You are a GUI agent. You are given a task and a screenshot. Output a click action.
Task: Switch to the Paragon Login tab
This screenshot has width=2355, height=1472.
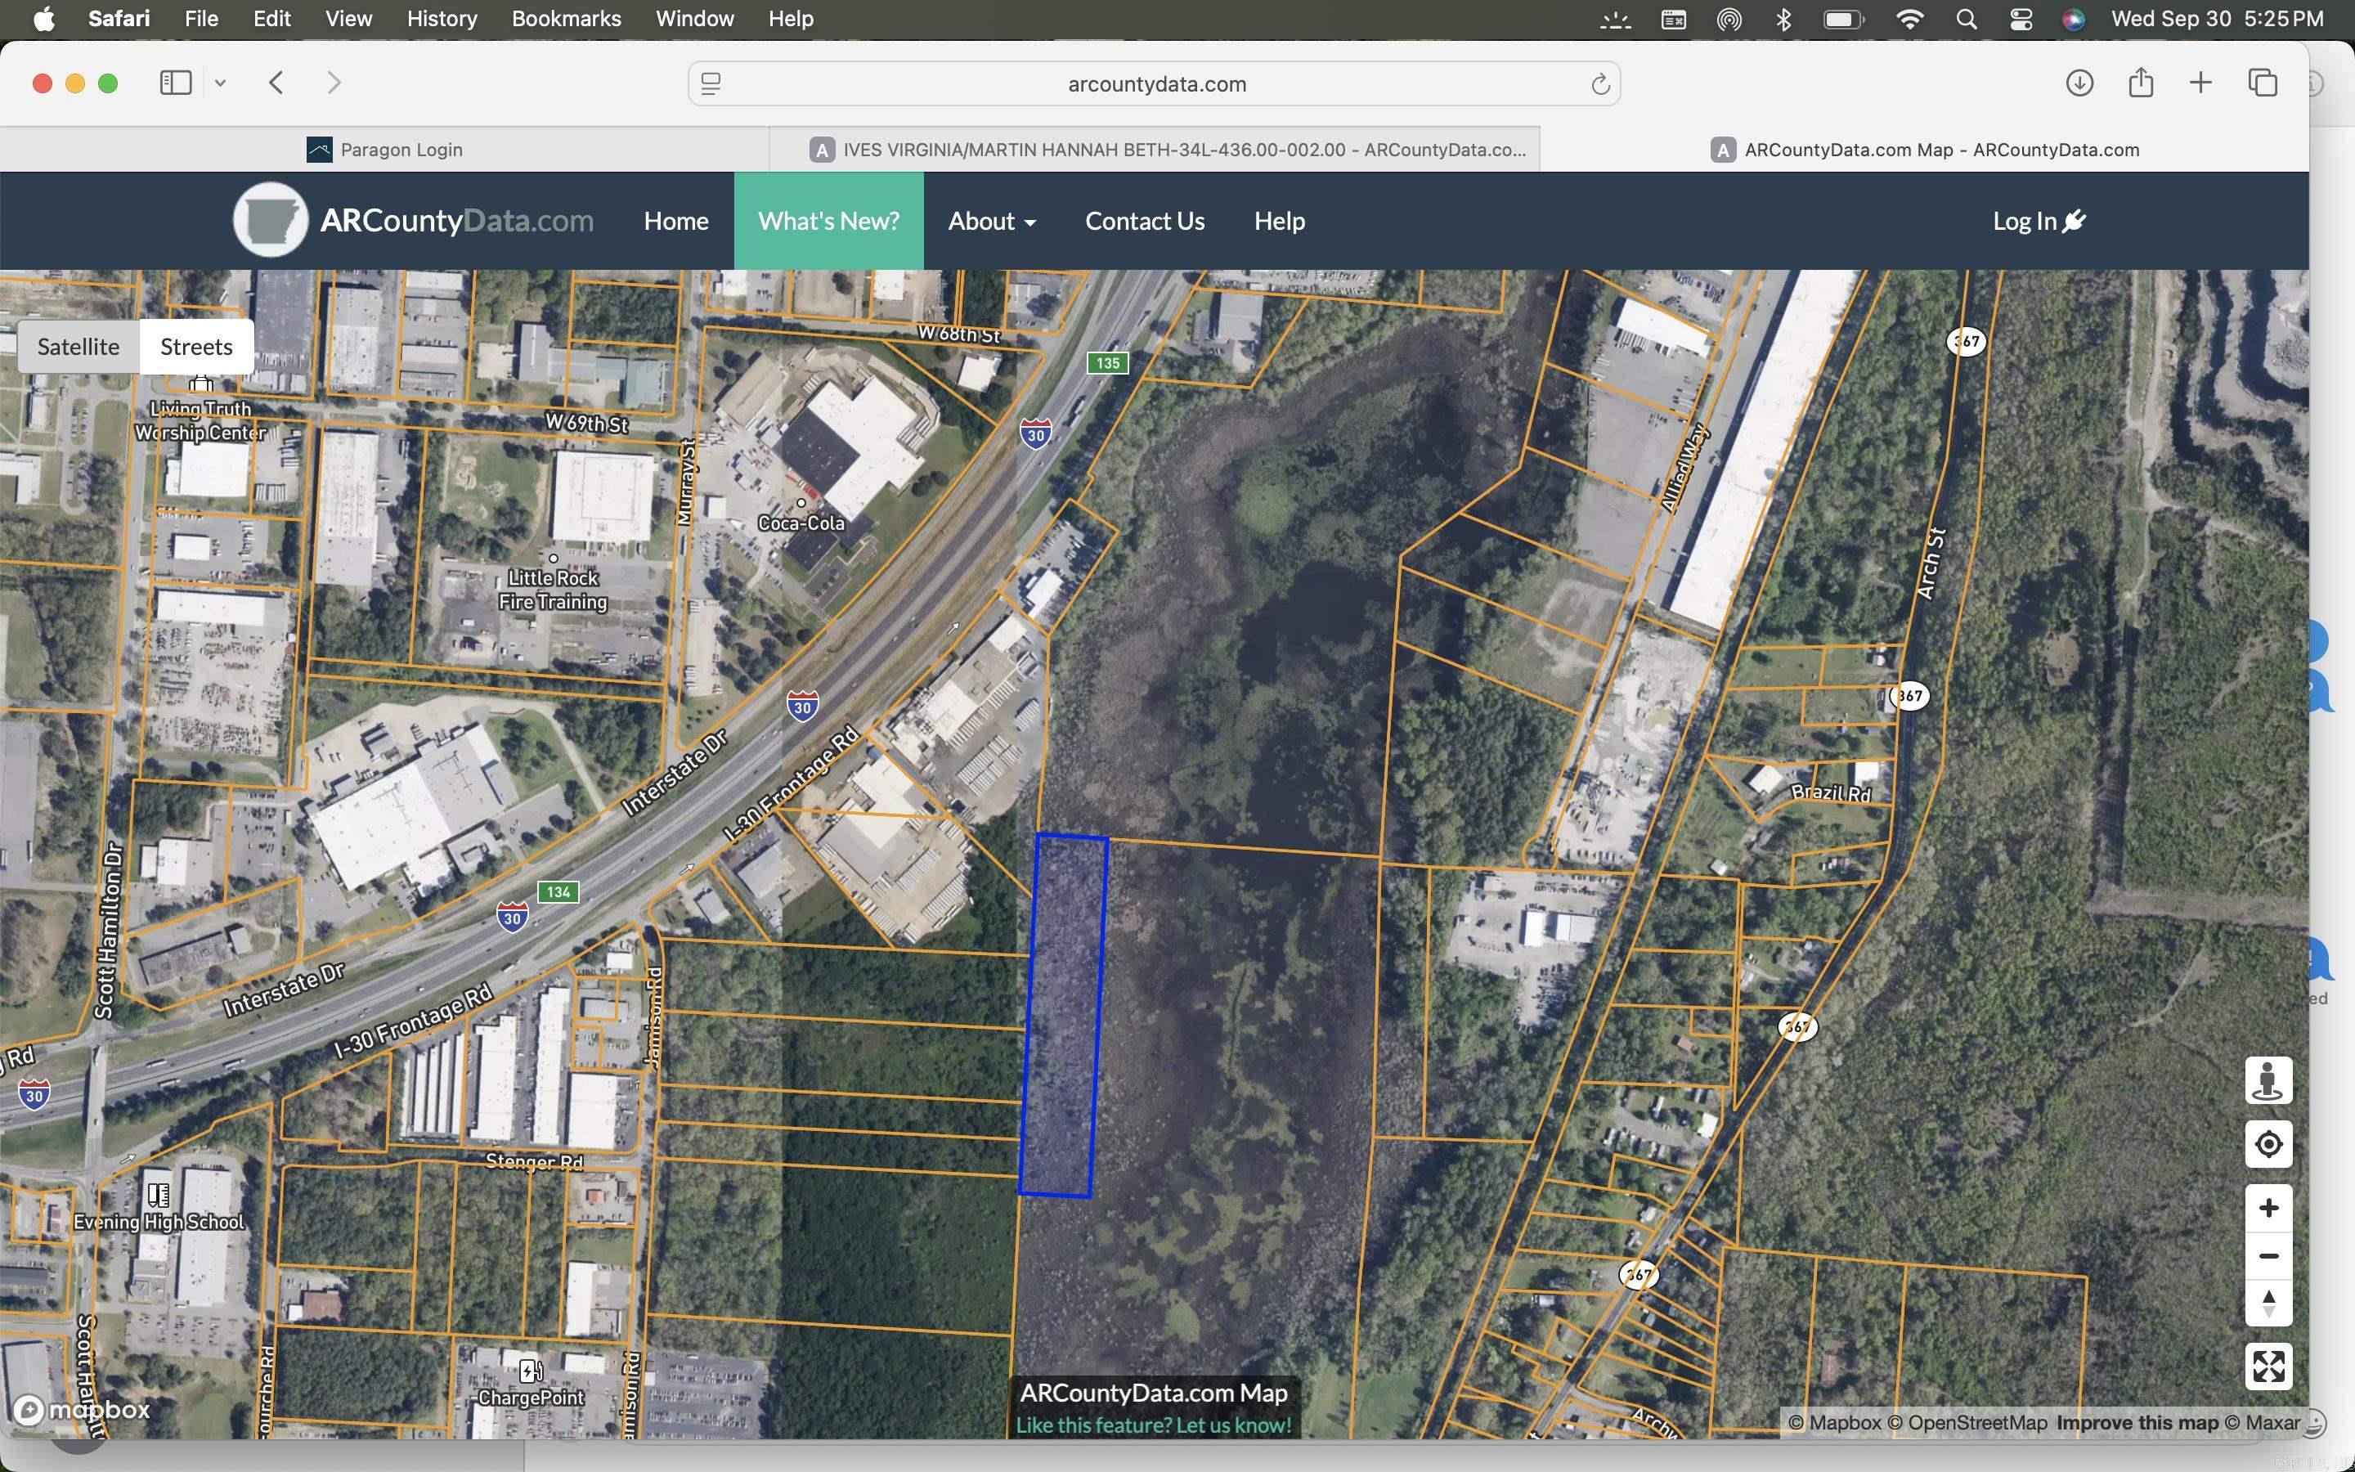point(384,149)
